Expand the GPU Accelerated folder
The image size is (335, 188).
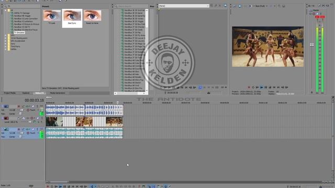(6, 41)
